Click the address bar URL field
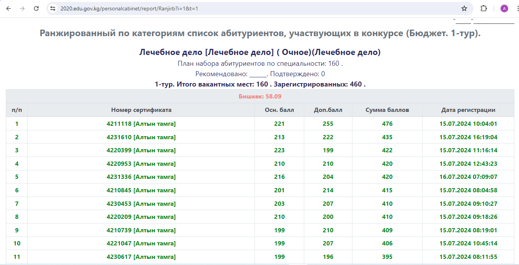The height and width of the screenshot is (265, 519). pyautogui.click(x=231, y=8)
